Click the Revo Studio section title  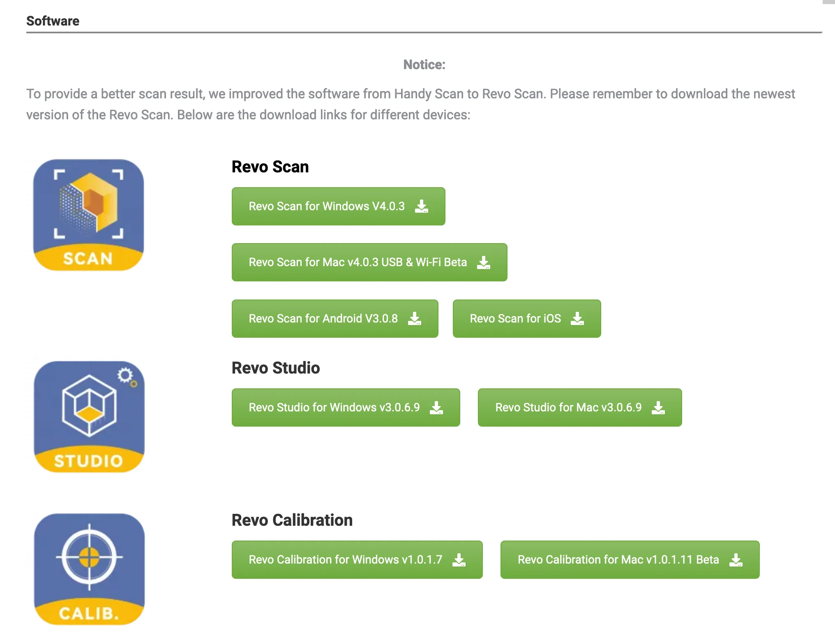click(x=276, y=368)
